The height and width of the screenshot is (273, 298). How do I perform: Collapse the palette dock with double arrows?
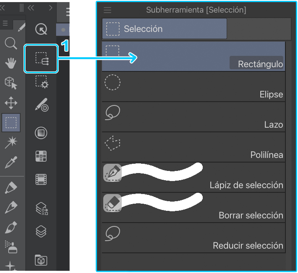coord(31,8)
